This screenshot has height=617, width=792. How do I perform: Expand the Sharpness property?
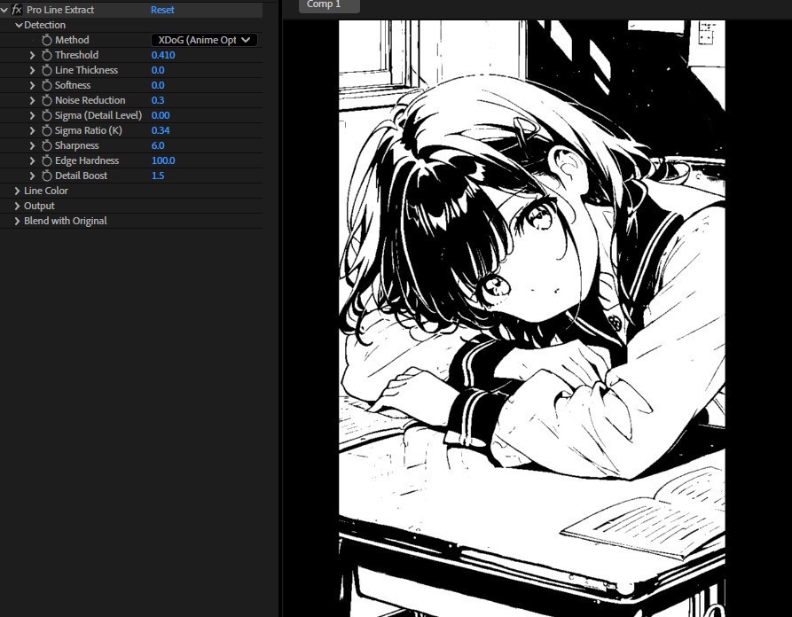tap(32, 146)
